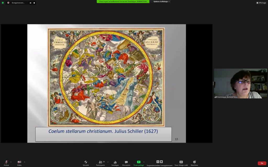Expand the arrow next to Participants

click(x=108, y=162)
